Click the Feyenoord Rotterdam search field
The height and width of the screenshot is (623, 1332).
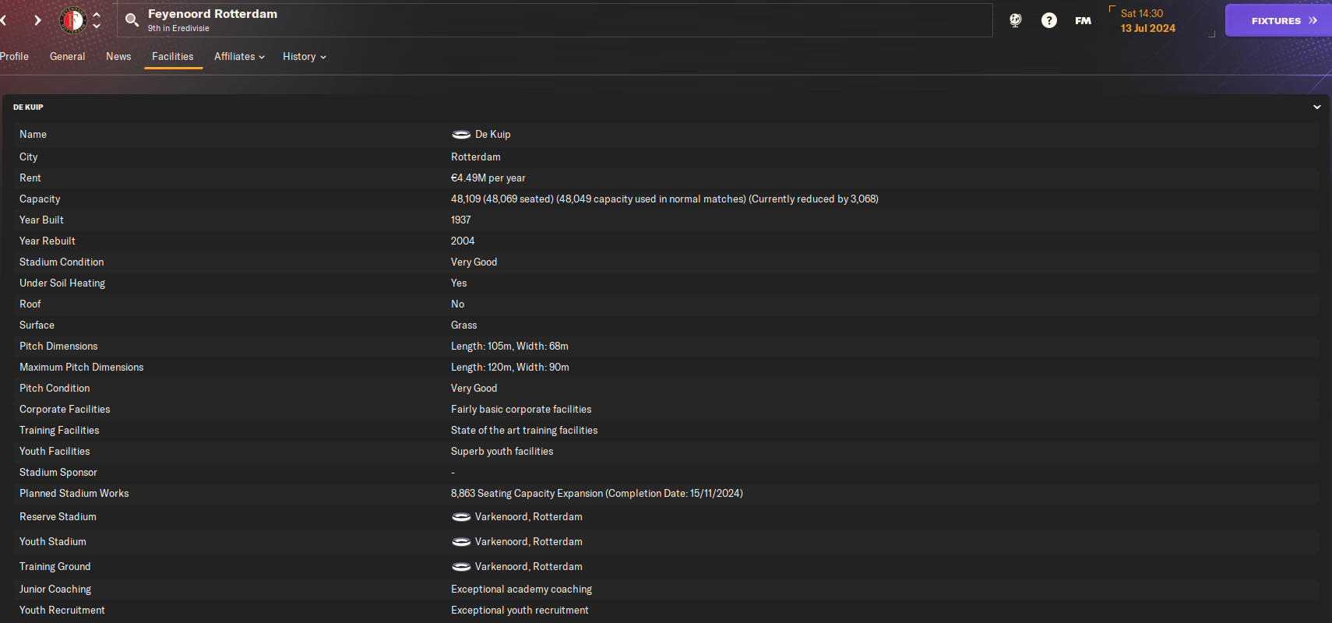coord(555,20)
